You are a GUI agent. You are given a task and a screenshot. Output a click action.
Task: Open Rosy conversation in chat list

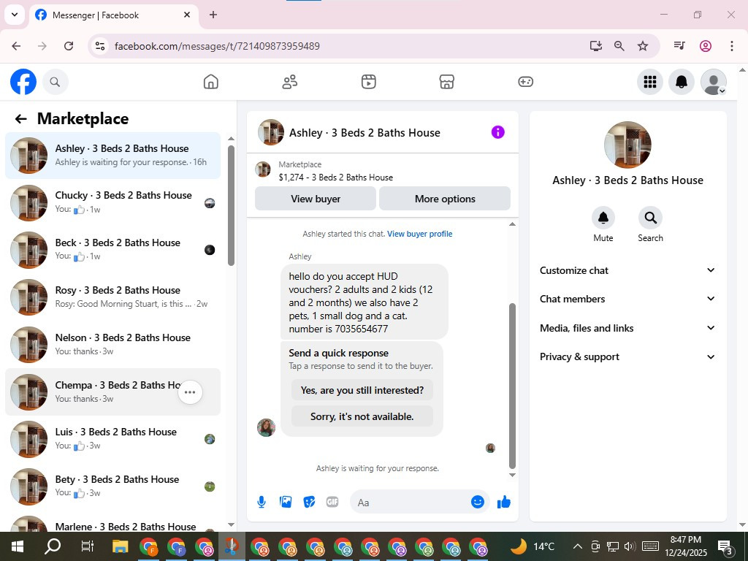(x=113, y=297)
